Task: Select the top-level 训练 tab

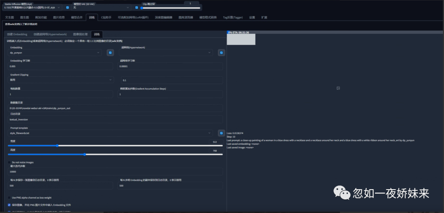Action: pos(92,17)
